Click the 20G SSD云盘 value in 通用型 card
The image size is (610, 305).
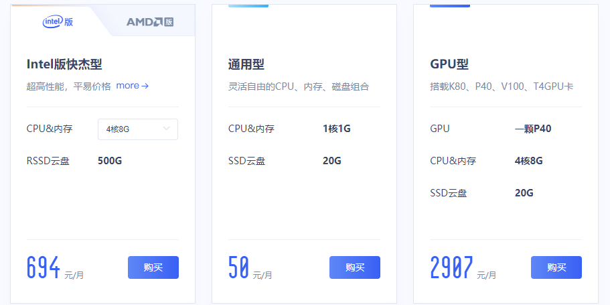tap(332, 161)
